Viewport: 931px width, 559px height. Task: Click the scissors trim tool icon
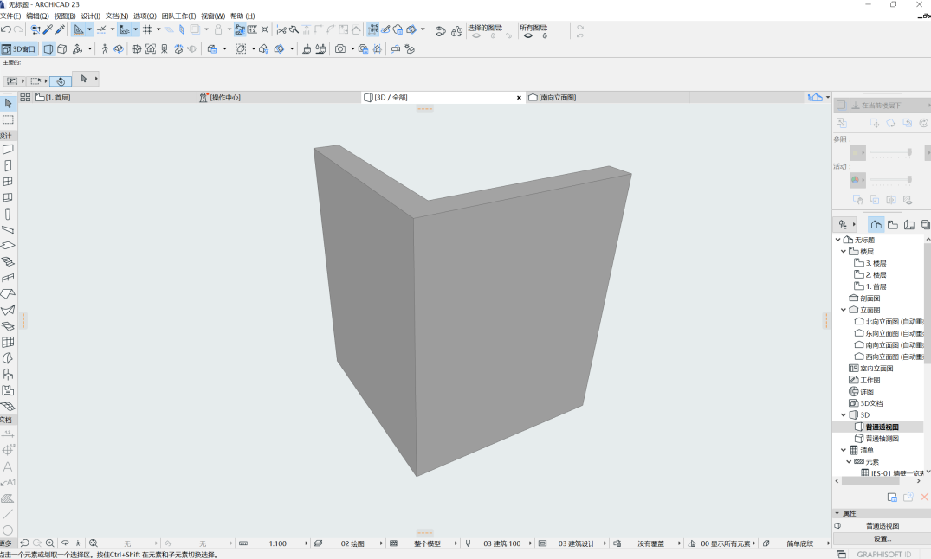[281, 29]
